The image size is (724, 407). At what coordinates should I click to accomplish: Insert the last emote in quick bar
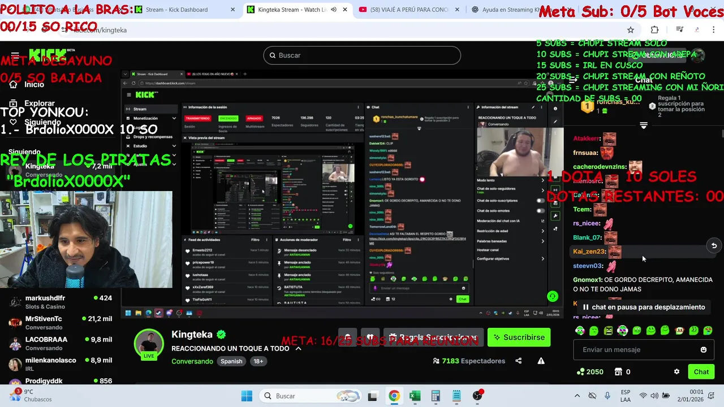pyautogui.click(x=707, y=330)
